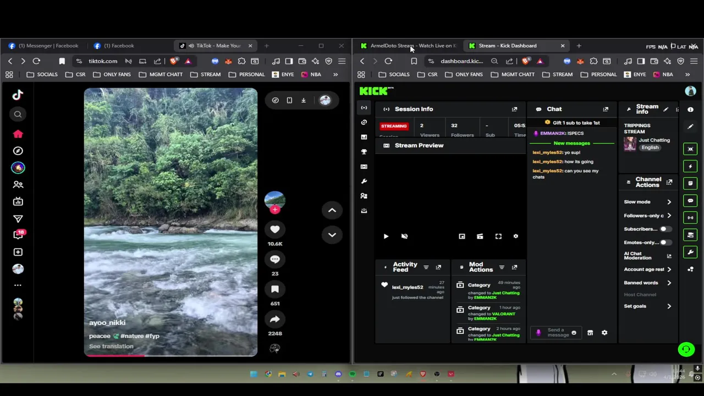Switch to ArmelDoto Stream browser tab

pos(409,46)
